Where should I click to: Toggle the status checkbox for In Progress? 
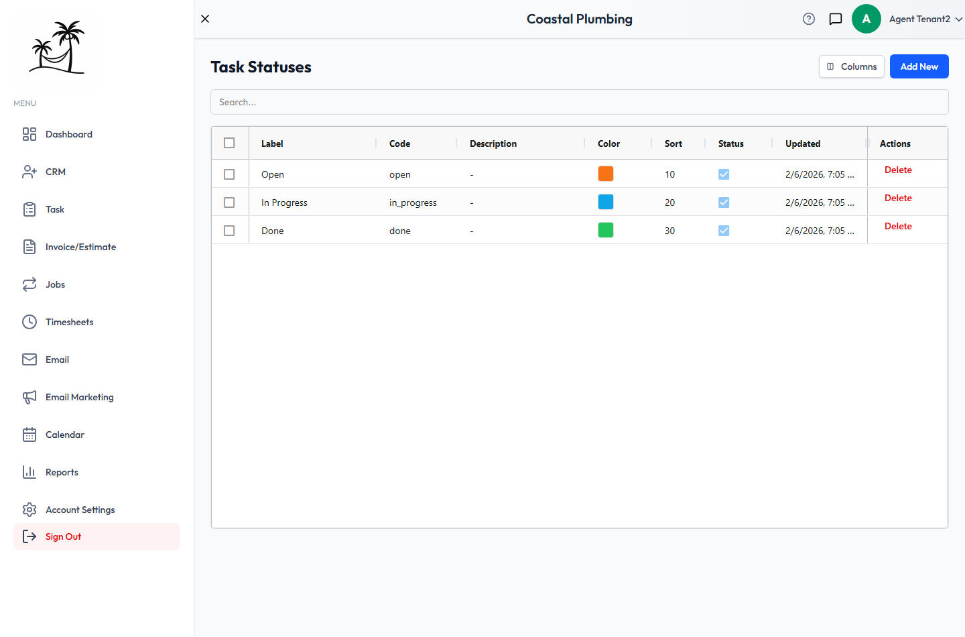[x=724, y=202]
